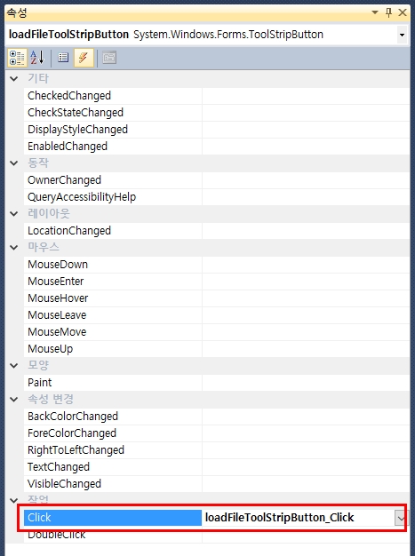
Task: Select the DoubleClick event row
Action: (217, 535)
